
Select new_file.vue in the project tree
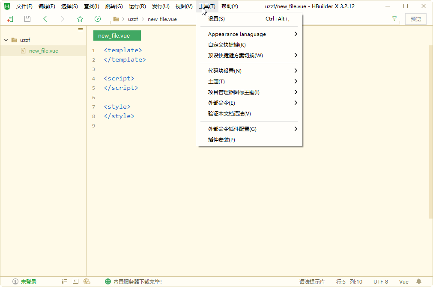(x=43, y=51)
